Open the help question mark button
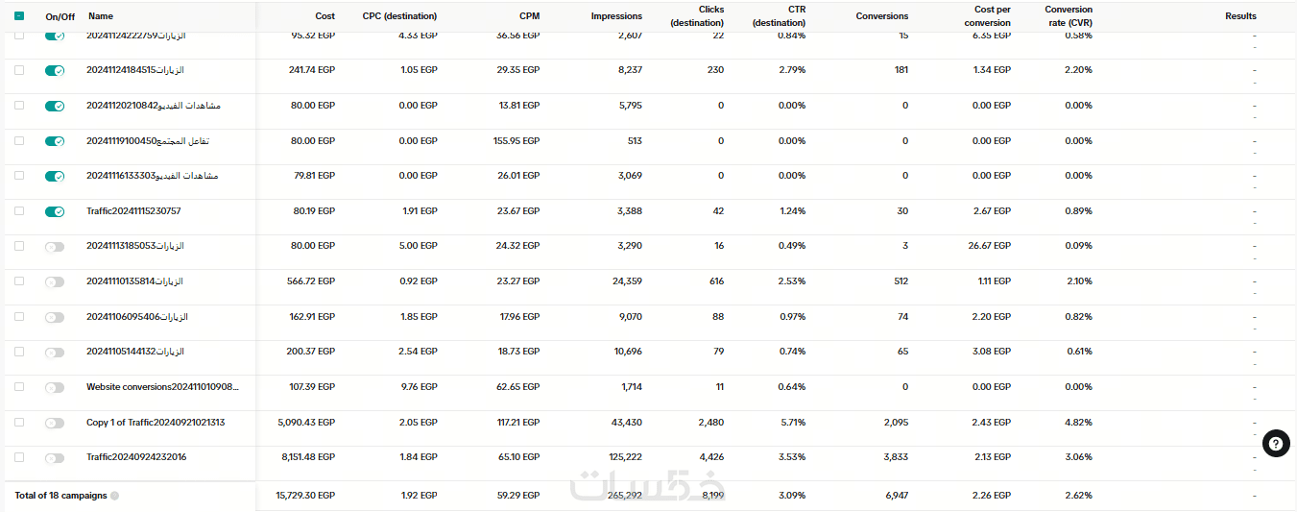Screen dimensions: 1297x512 1276,443
